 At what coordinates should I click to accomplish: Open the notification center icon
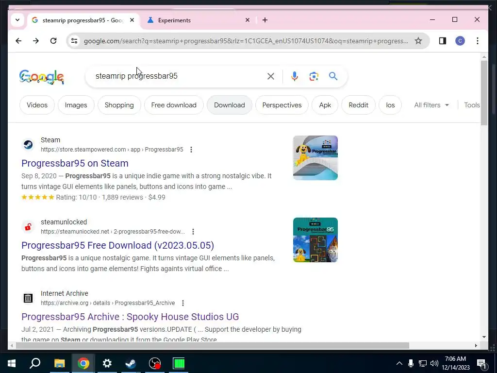point(481,364)
